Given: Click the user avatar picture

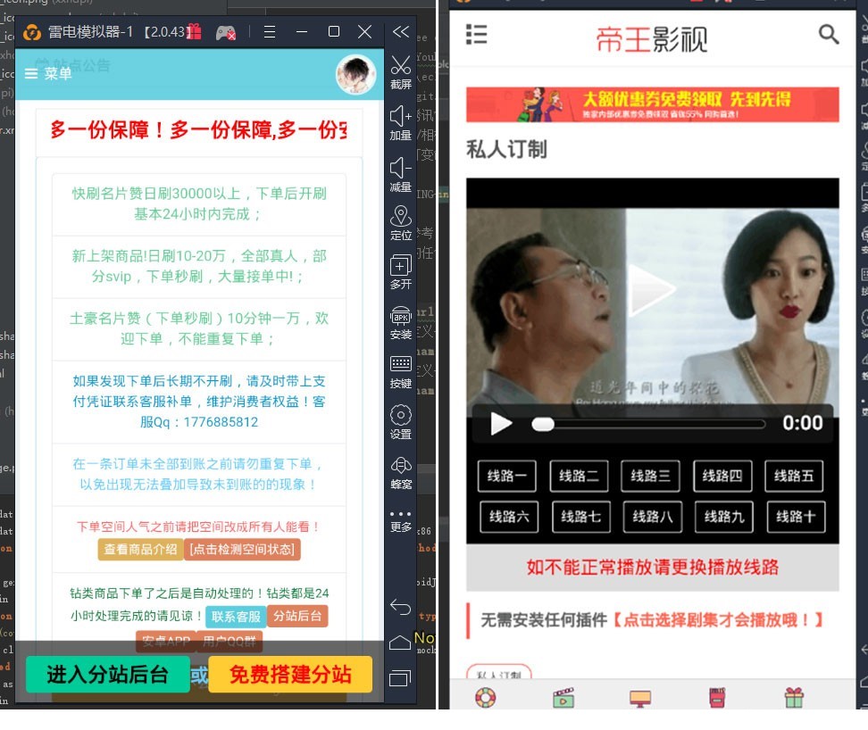Looking at the screenshot, I should pyautogui.click(x=356, y=74).
